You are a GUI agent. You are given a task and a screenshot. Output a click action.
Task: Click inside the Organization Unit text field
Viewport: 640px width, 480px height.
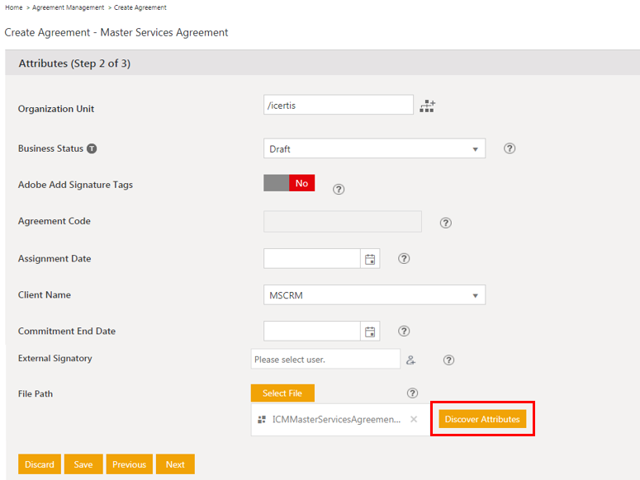[x=338, y=105]
